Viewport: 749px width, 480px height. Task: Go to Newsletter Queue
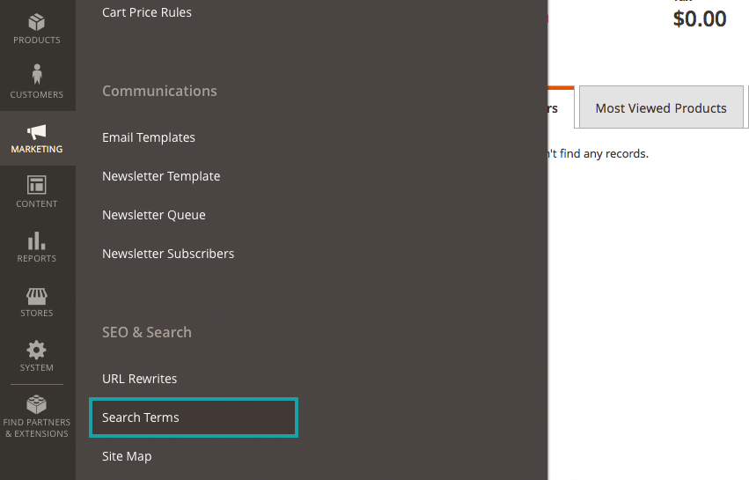click(154, 215)
